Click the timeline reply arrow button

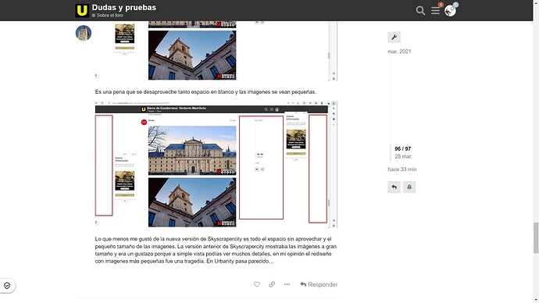click(394, 187)
